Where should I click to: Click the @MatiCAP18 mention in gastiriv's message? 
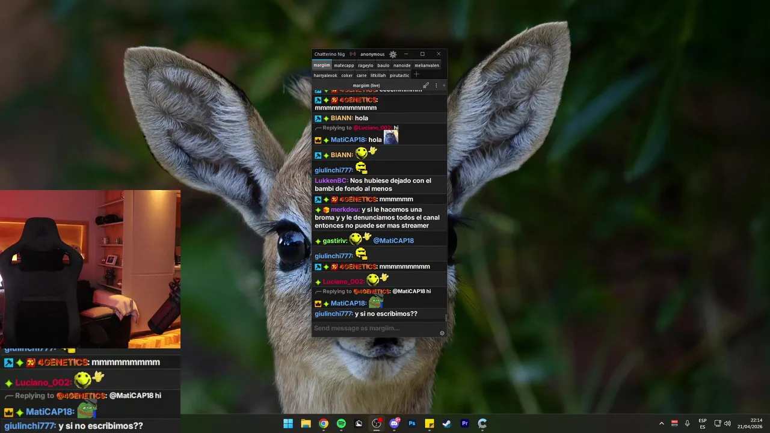[x=393, y=241]
